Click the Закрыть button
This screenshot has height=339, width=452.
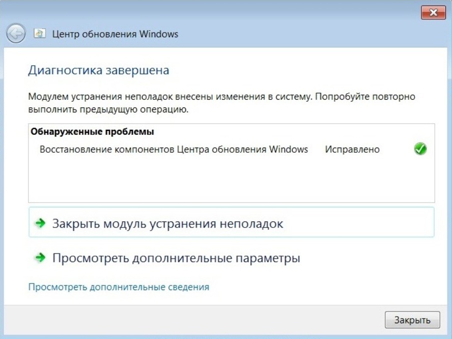pos(412,320)
